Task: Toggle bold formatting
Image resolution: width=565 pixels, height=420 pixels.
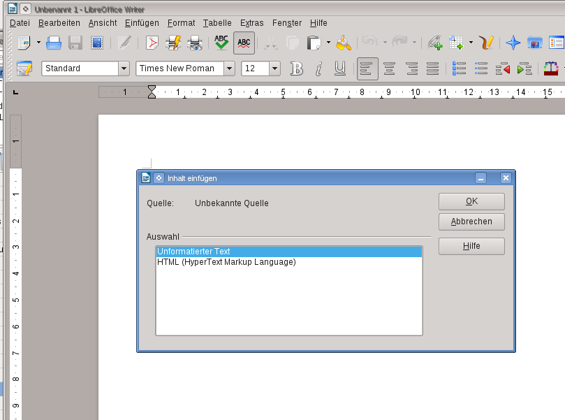Action: tap(297, 68)
